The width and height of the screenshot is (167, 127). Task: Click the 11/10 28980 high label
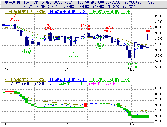tap(147, 29)
